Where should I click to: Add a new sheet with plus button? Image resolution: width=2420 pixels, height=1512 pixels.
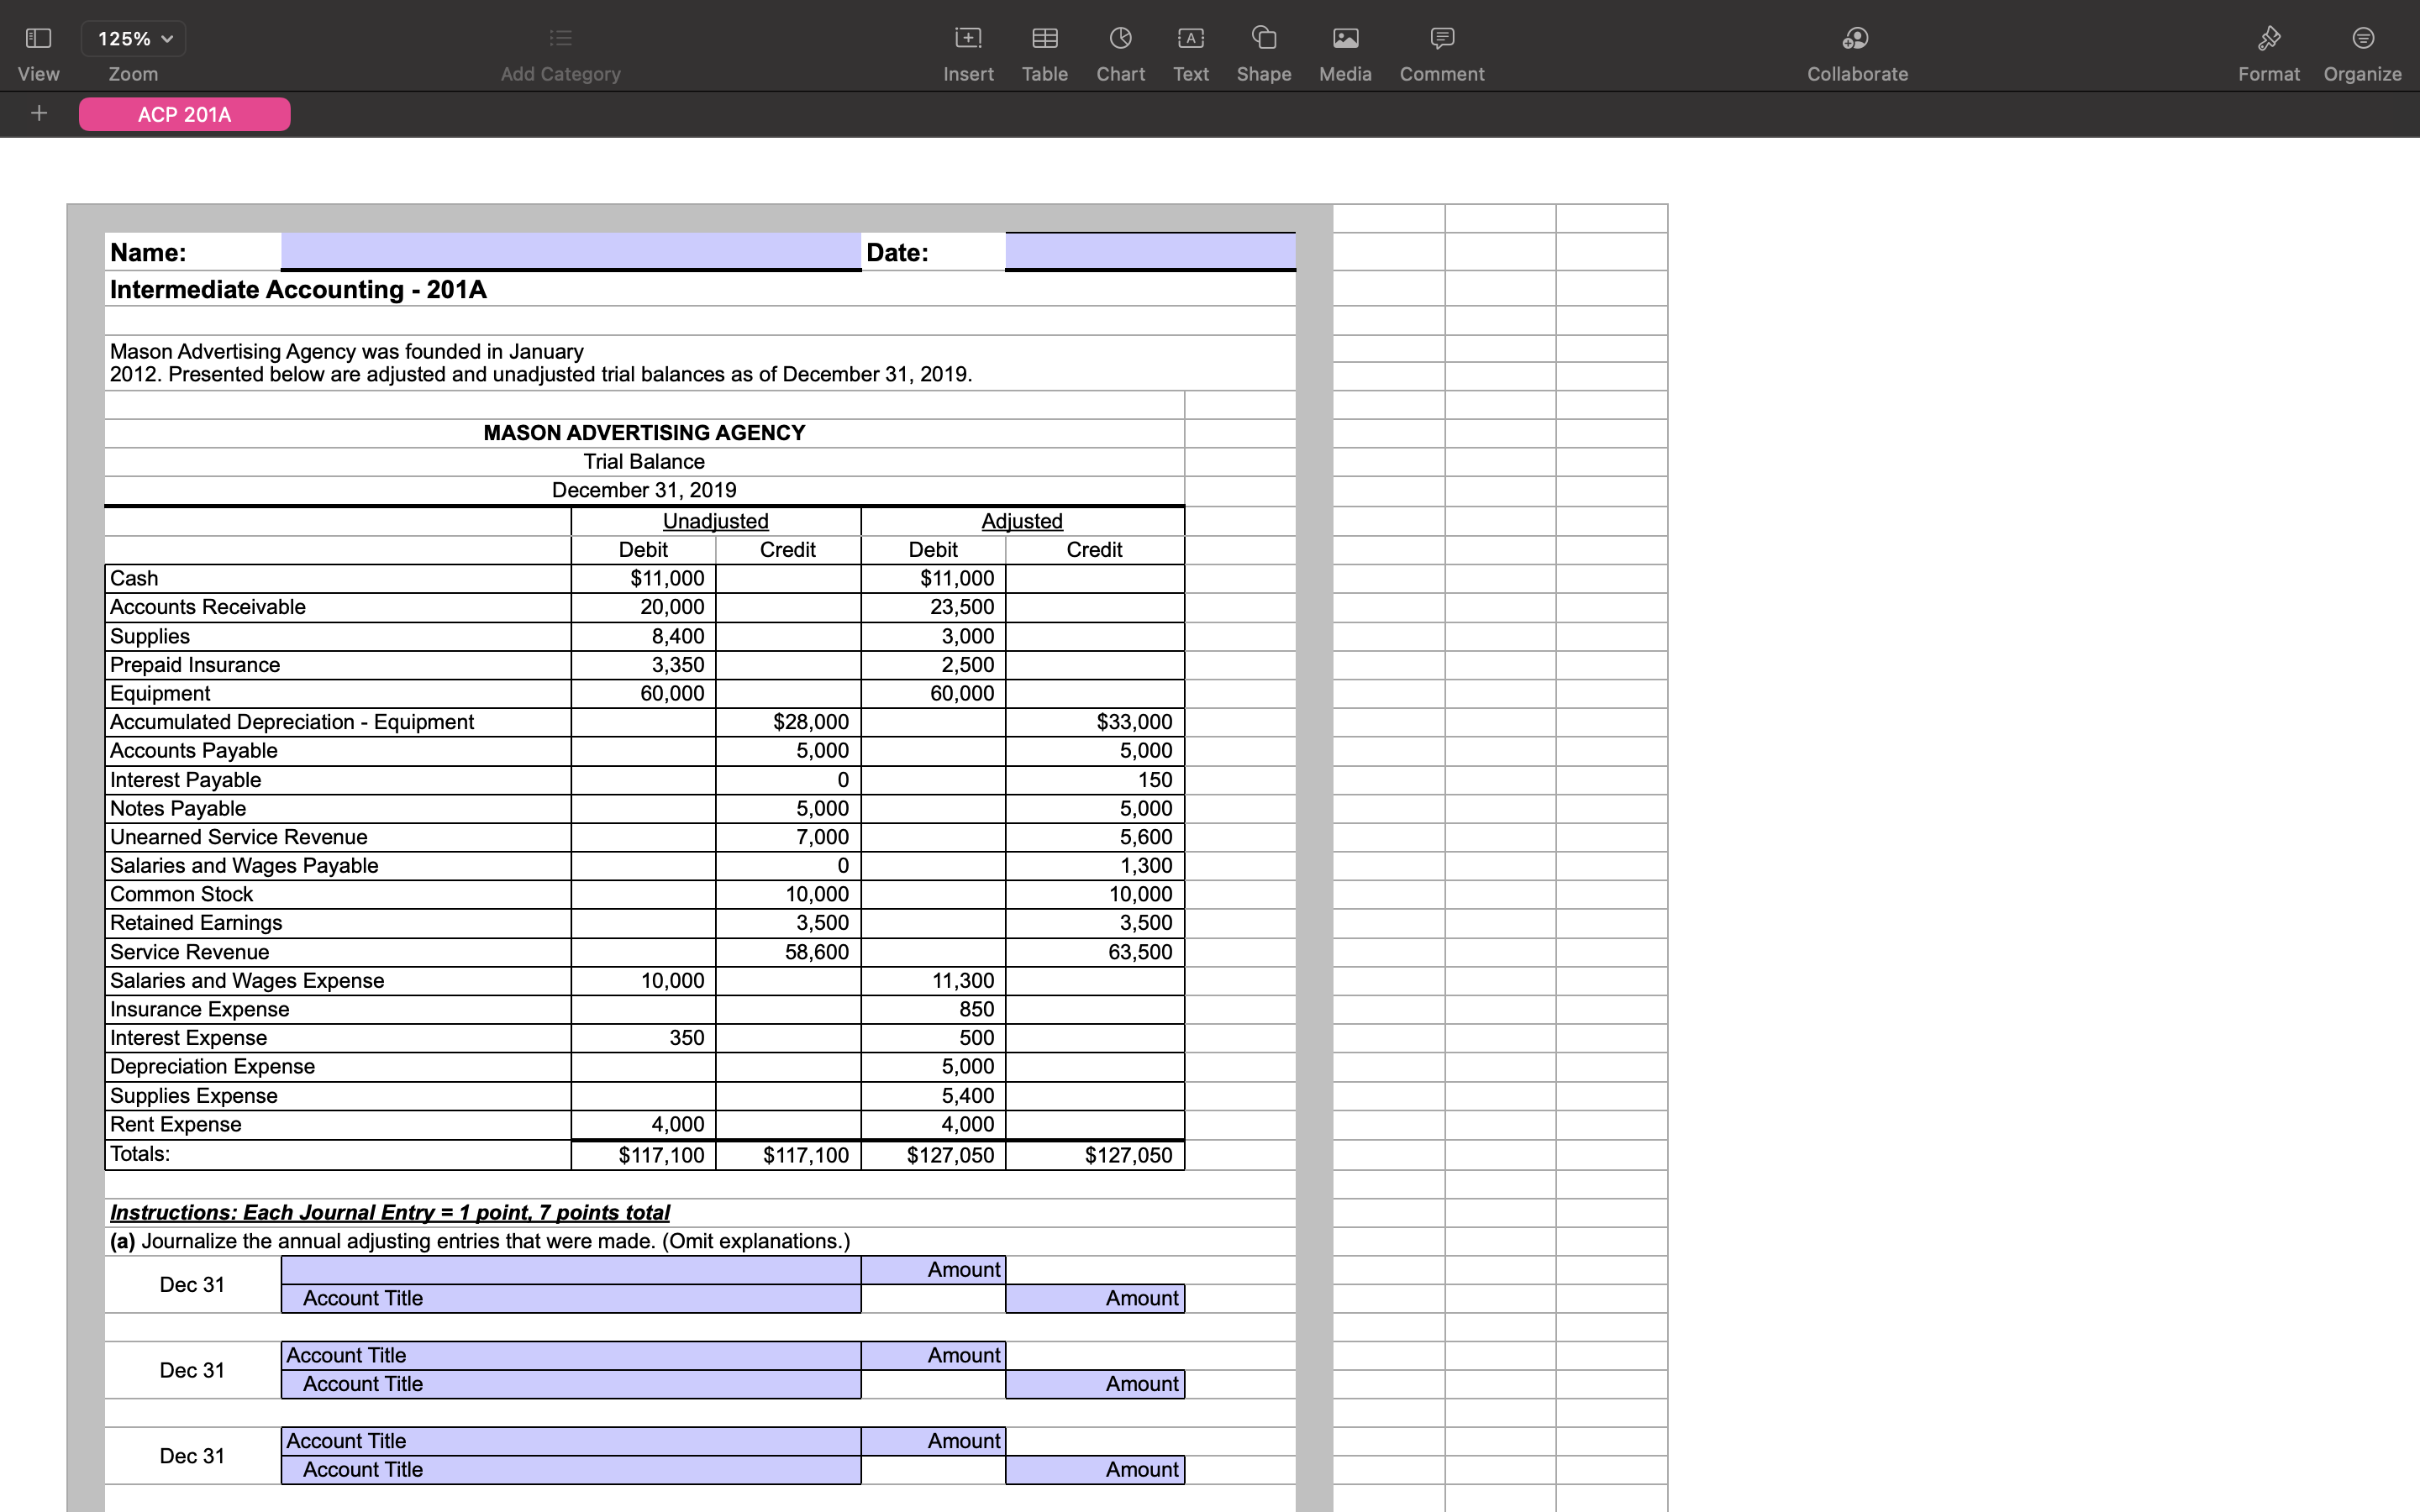click(39, 114)
